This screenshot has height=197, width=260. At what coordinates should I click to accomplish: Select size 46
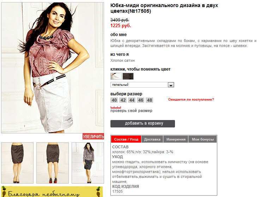[x=141, y=100]
